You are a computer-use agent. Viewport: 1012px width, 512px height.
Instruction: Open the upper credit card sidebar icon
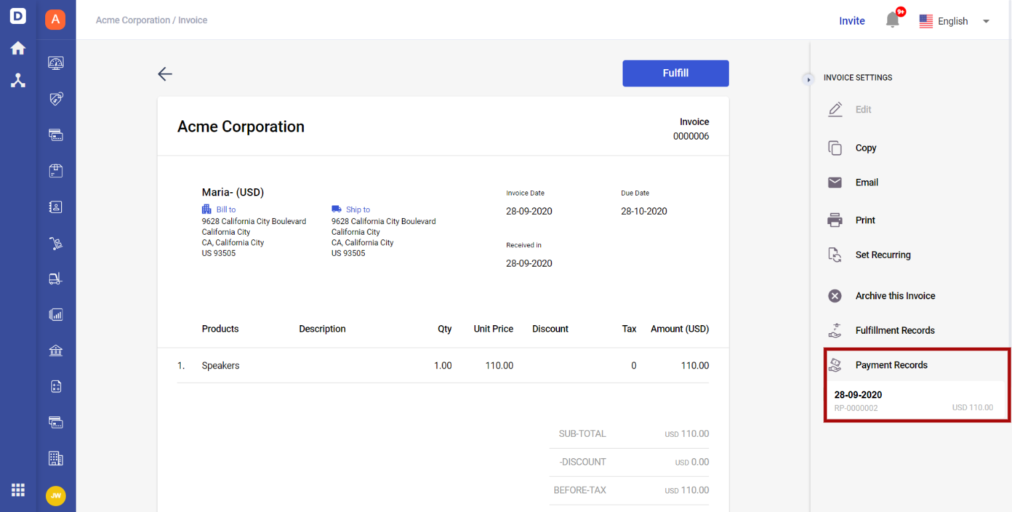coord(56,135)
